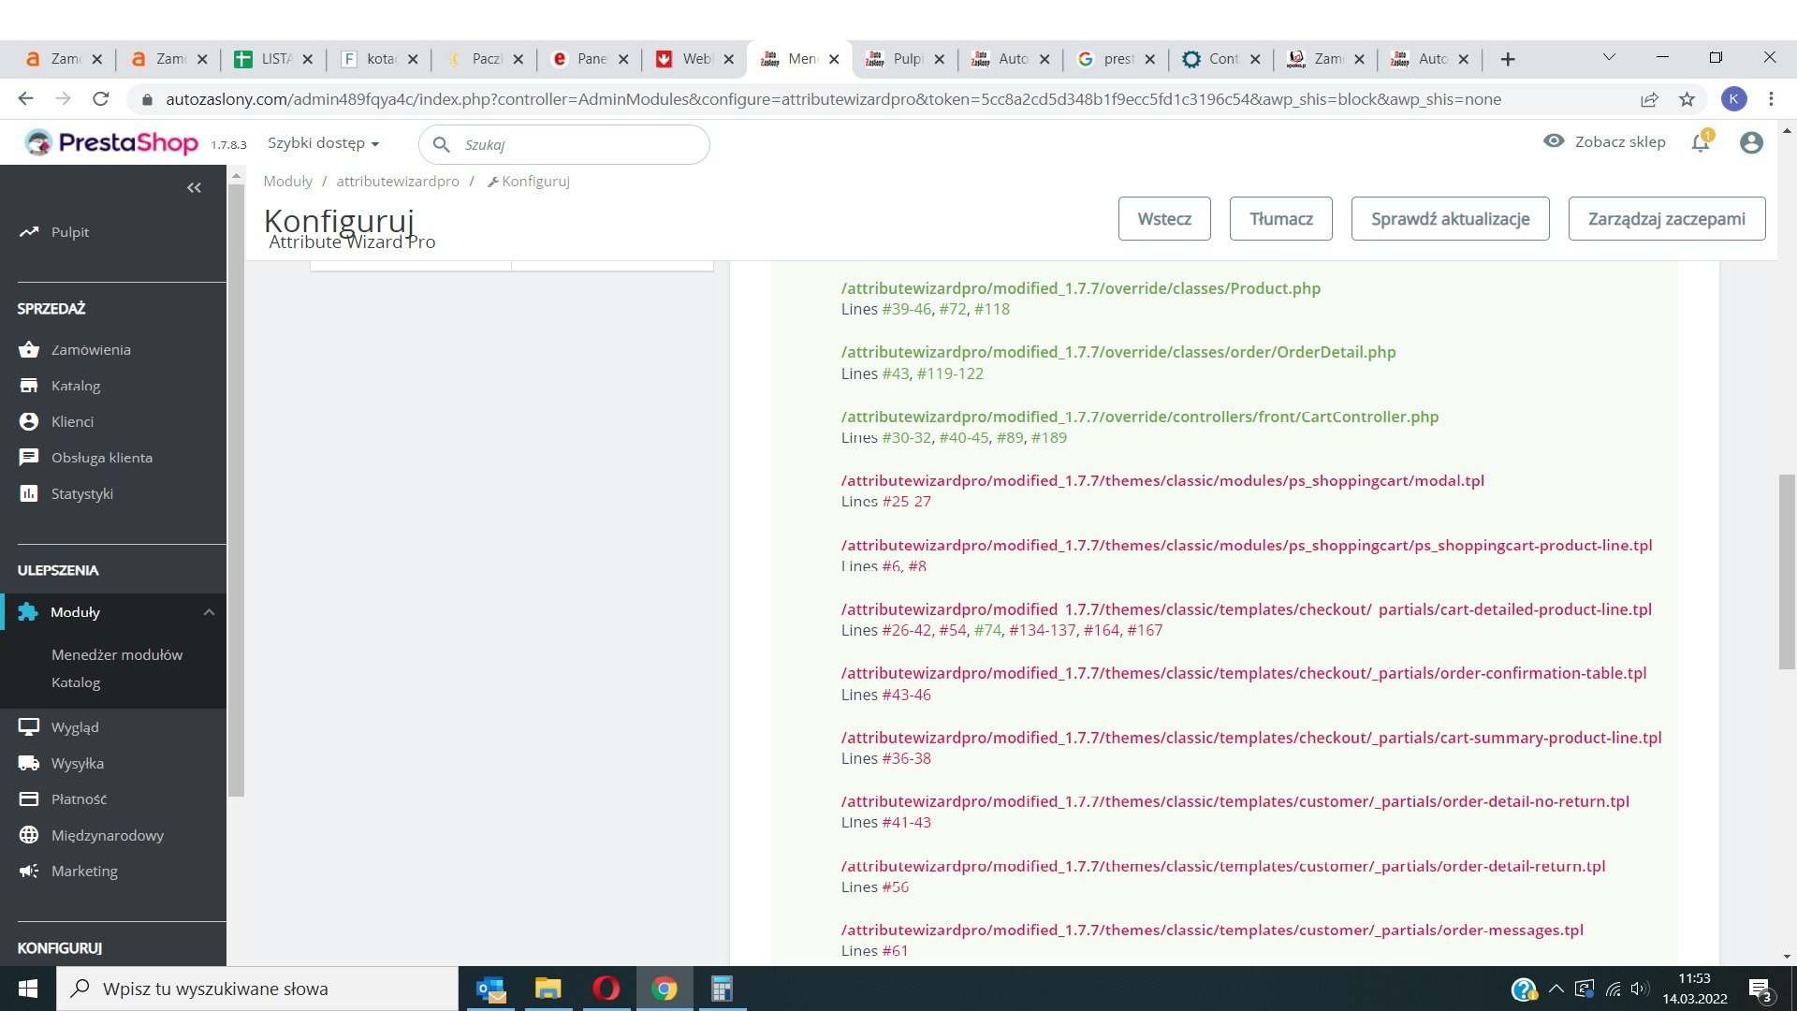Click the Zarządzaj zaczepami button
The width and height of the screenshot is (1797, 1011).
pos(1666,219)
